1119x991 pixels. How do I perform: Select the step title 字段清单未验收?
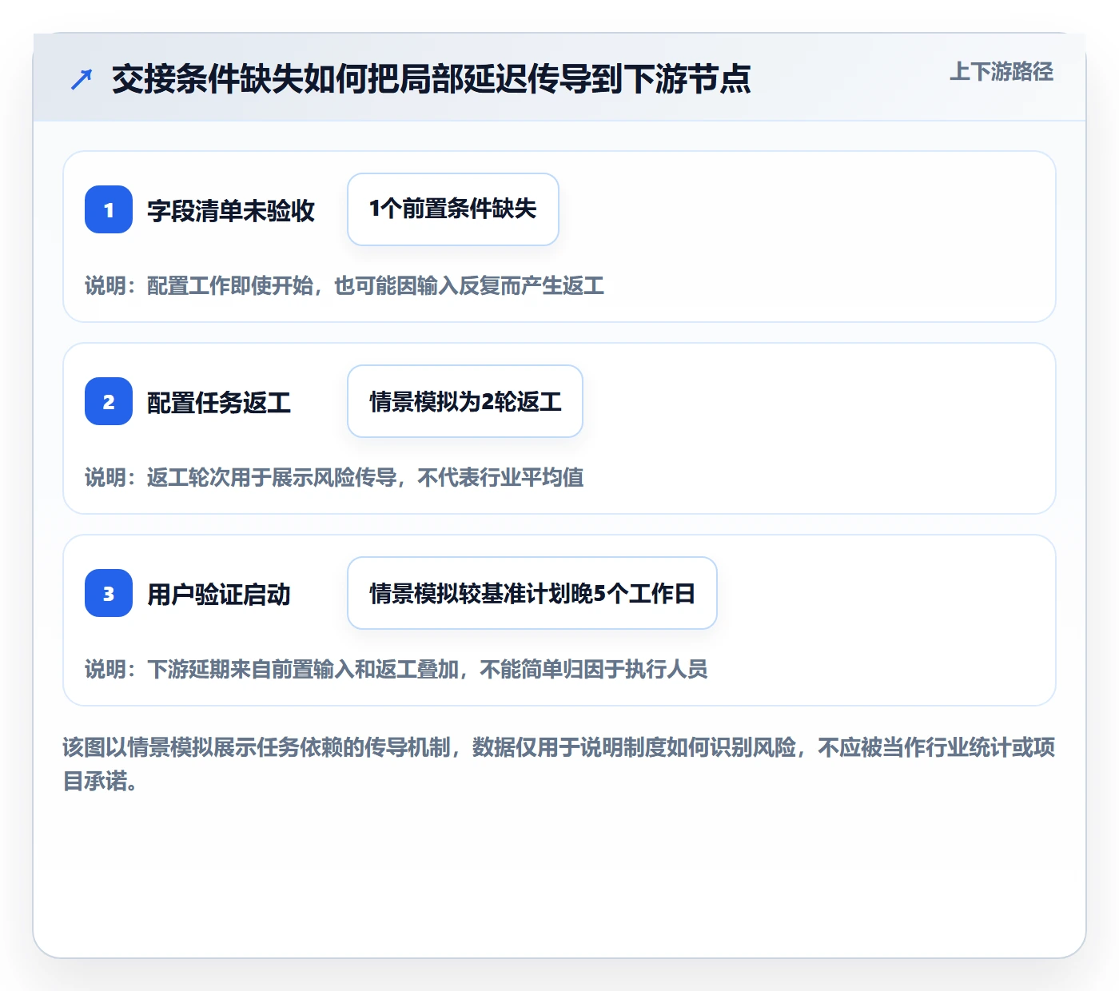point(231,211)
